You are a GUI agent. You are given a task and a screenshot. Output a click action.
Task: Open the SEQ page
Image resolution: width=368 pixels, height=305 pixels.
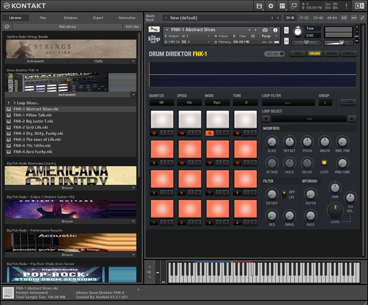(x=297, y=53)
